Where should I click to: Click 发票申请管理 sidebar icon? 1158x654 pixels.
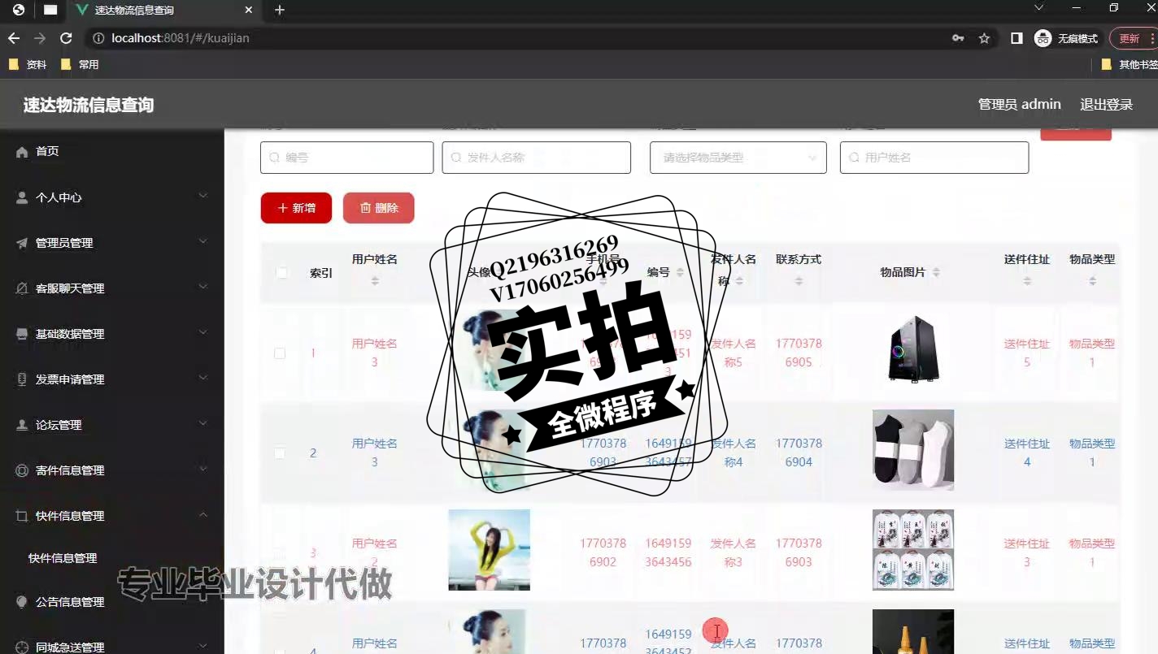tap(22, 379)
